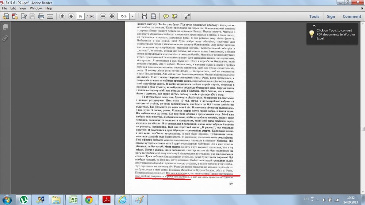The height and width of the screenshot is (205, 365).
Task: Click the network signal tray icon
Action: [x=337, y=200]
